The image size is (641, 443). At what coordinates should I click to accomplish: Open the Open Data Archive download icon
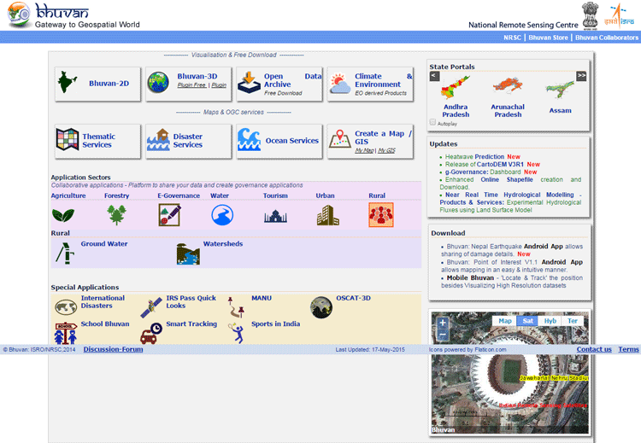pos(249,82)
